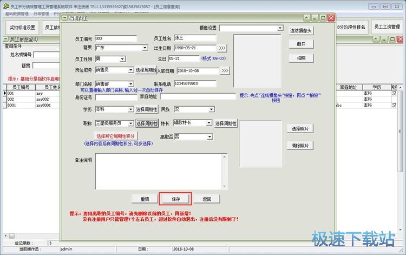Click the camera preview box beside 连结摄像头

(x=257, y=61)
